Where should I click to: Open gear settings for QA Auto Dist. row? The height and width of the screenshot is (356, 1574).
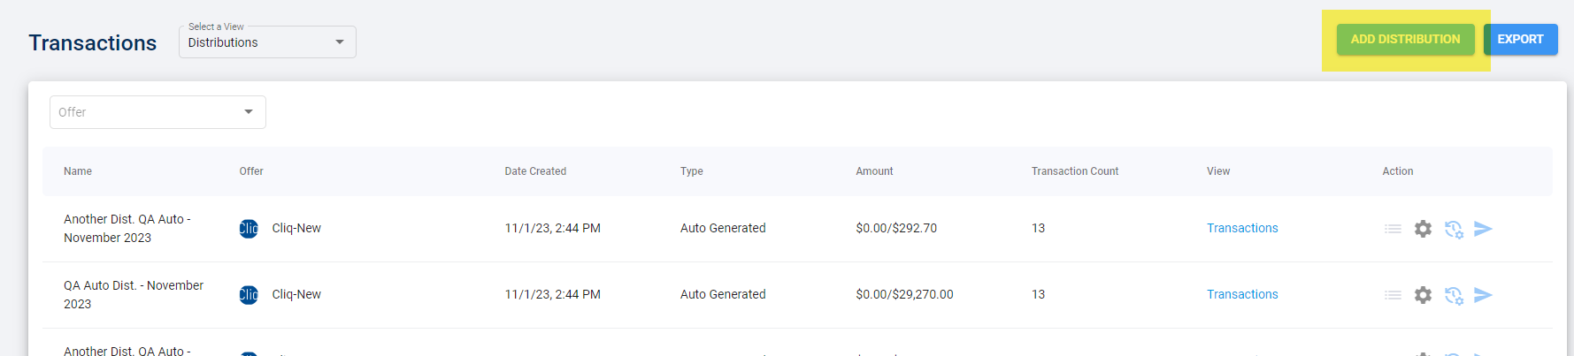click(x=1423, y=295)
